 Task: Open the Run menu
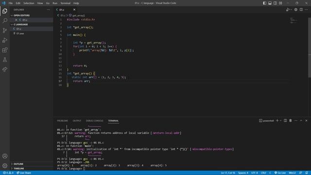55,3
